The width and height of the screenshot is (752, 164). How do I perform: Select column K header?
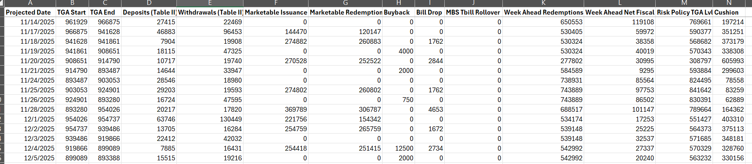[543, 3]
